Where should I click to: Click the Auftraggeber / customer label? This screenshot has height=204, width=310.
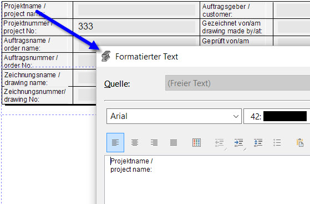[226, 11]
